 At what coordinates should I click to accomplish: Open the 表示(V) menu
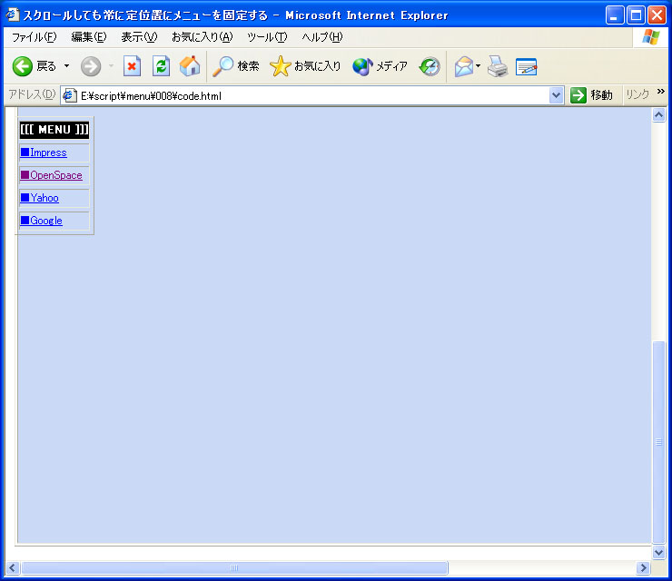point(139,37)
